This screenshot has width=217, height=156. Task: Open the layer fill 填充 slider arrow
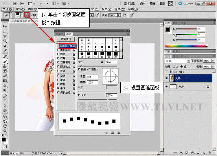tap(213, 67)
